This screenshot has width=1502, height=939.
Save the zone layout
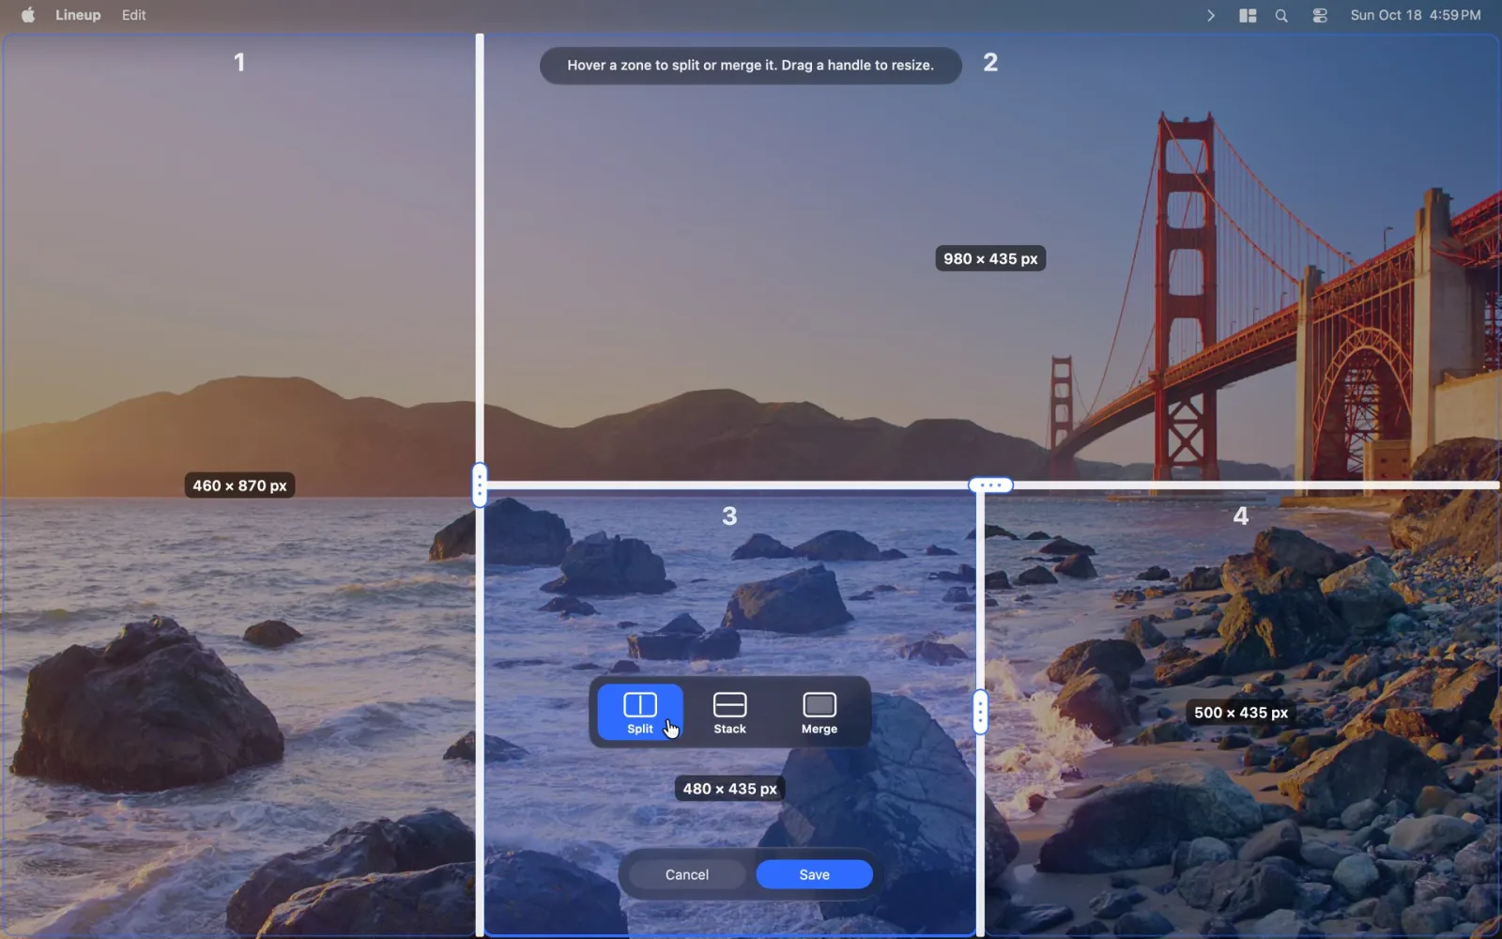tap(814, 874)
